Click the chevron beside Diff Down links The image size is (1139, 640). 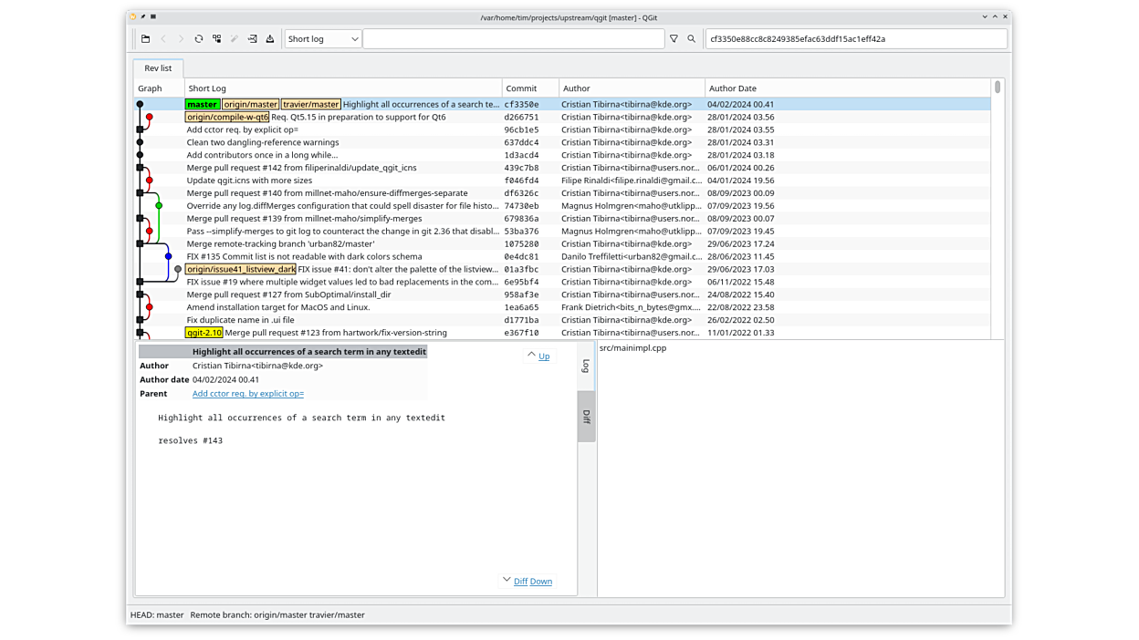(507, 580)
